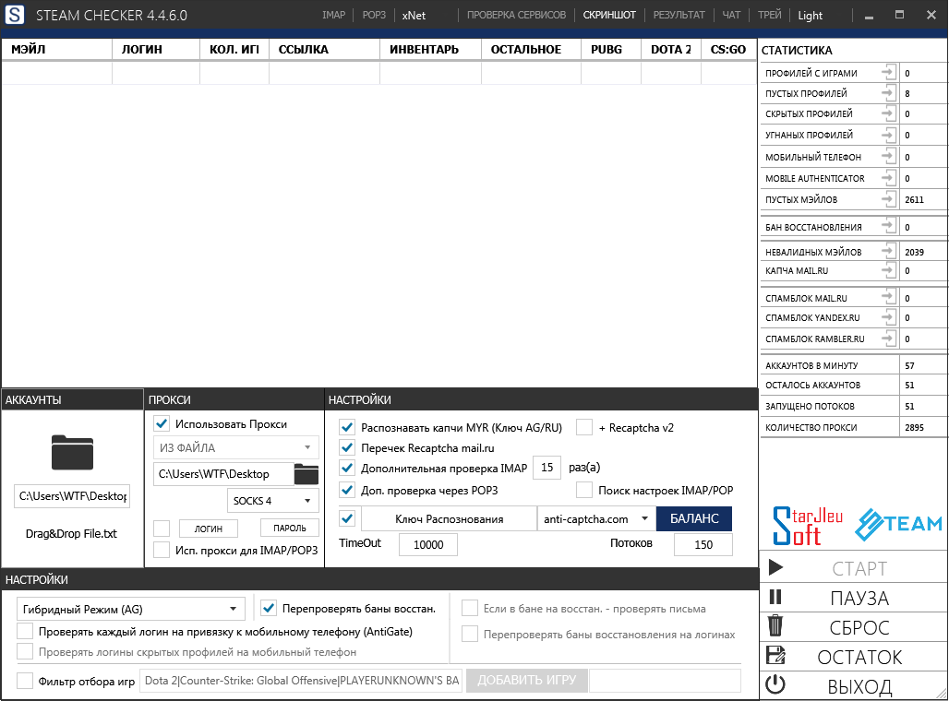This screenshot has width=949, height=701.
Task: Enable the + Recaptcha v2 checkbox
Action: tap(584, 427)
